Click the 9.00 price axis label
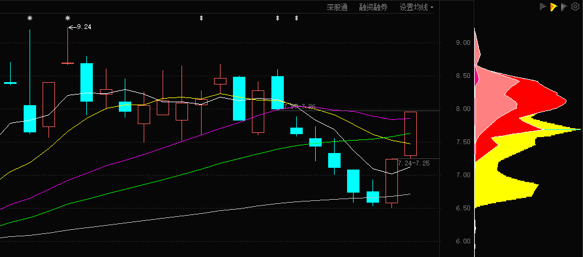583x257 pixels. (x=463, y=43)
